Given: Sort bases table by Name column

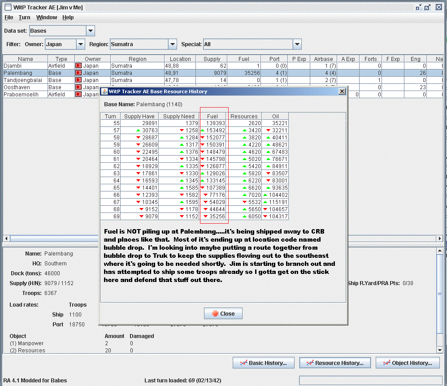Looking at the screenshot, I should (26, 59).
